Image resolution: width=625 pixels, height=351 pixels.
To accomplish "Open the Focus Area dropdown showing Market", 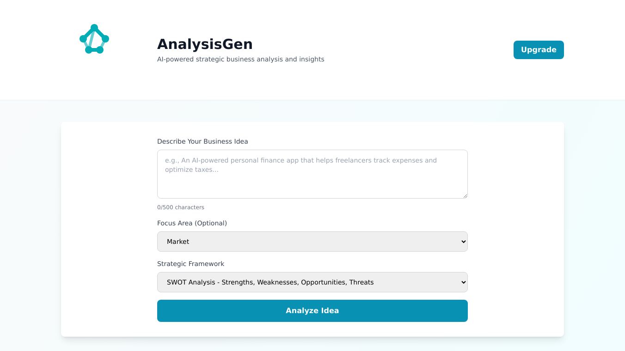I will point(312,242).
